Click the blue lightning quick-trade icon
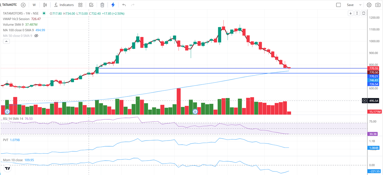The width and height of the screenshot is (383, 175). [x=113, y=5]
